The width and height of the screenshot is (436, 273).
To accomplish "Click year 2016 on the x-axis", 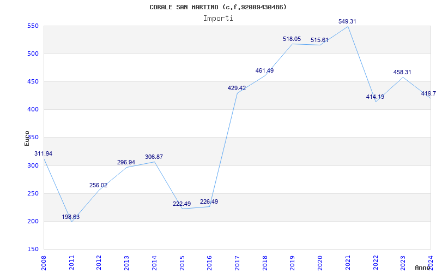I will 210,262.
